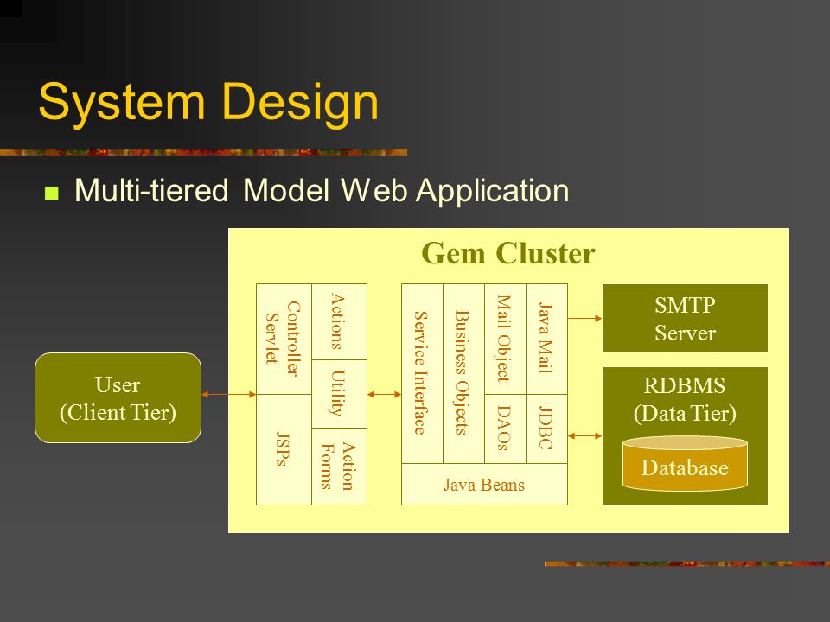Select the JDBC block
The image size is (830, 622).
(x=546, y=429)
